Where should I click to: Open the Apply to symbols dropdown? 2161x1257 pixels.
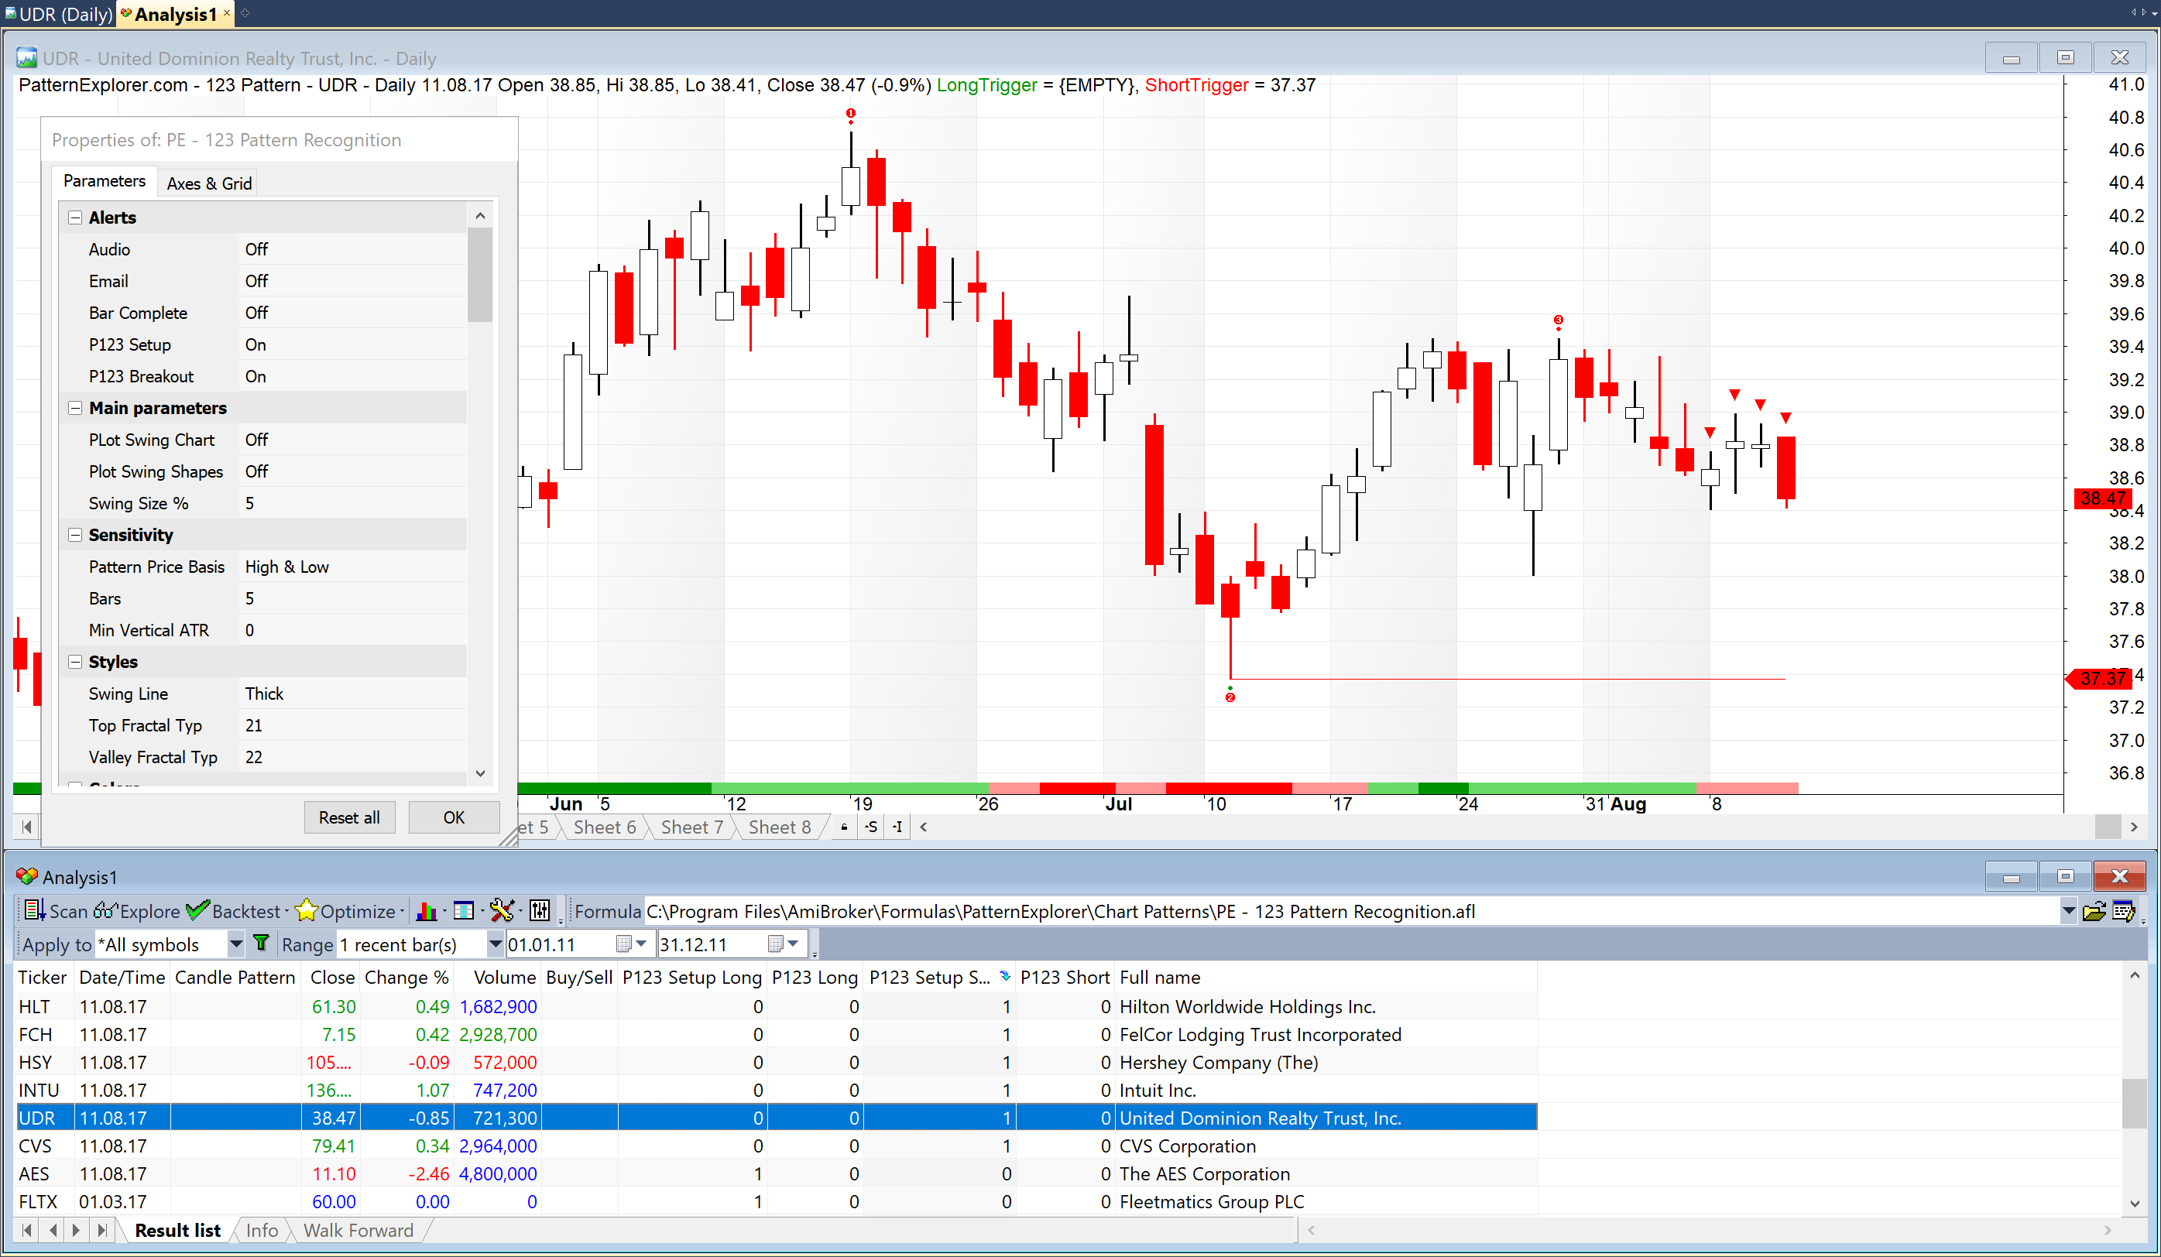click(236, 944)
